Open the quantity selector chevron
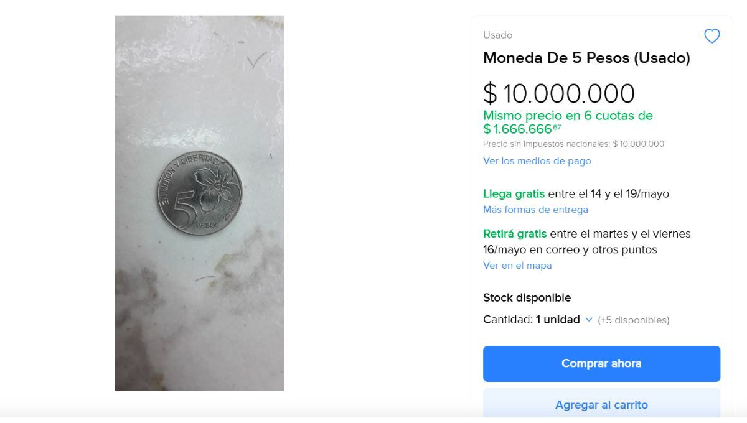Screen dimensions: 747x423 pos(588,320)
